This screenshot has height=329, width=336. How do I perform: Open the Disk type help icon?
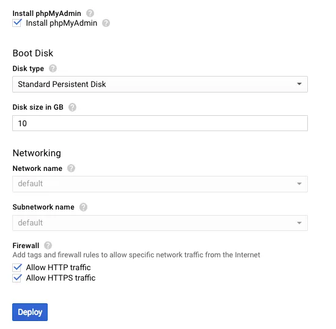click(x=53, y=69)
